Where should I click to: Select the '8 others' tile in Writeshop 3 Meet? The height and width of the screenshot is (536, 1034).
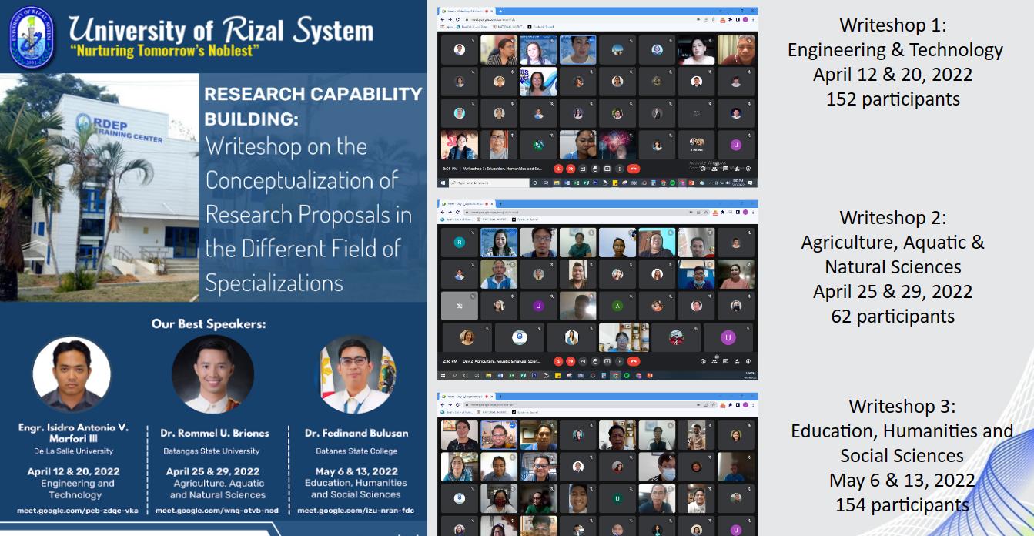697,144
